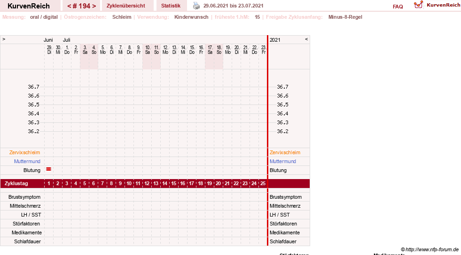Click the left Blutung label
Viewport: 461px width, 255px height.
pos(32,170)
